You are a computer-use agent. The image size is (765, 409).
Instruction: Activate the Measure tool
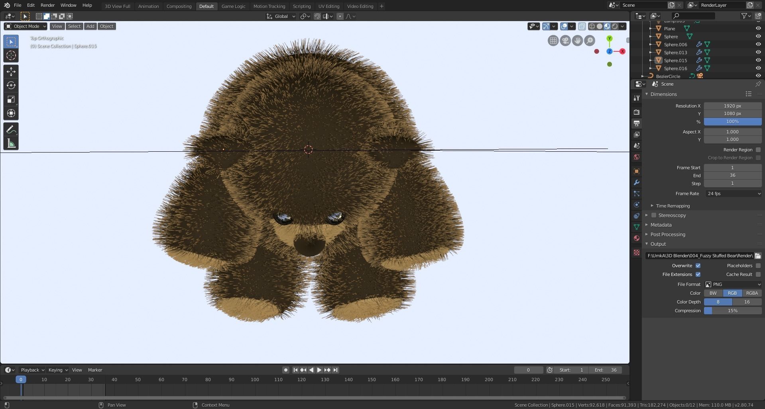pos(11,143)
